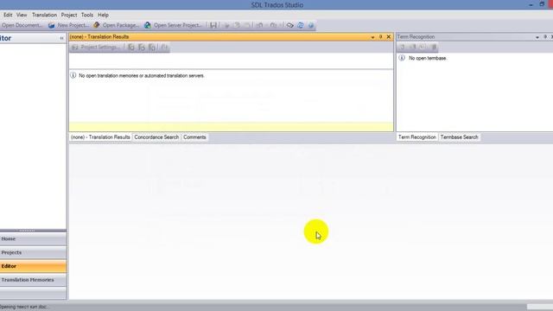Viewport: 553px width, 311px height.
Task: Click the 'No open translation memories' message
Action: coord(142,75)
